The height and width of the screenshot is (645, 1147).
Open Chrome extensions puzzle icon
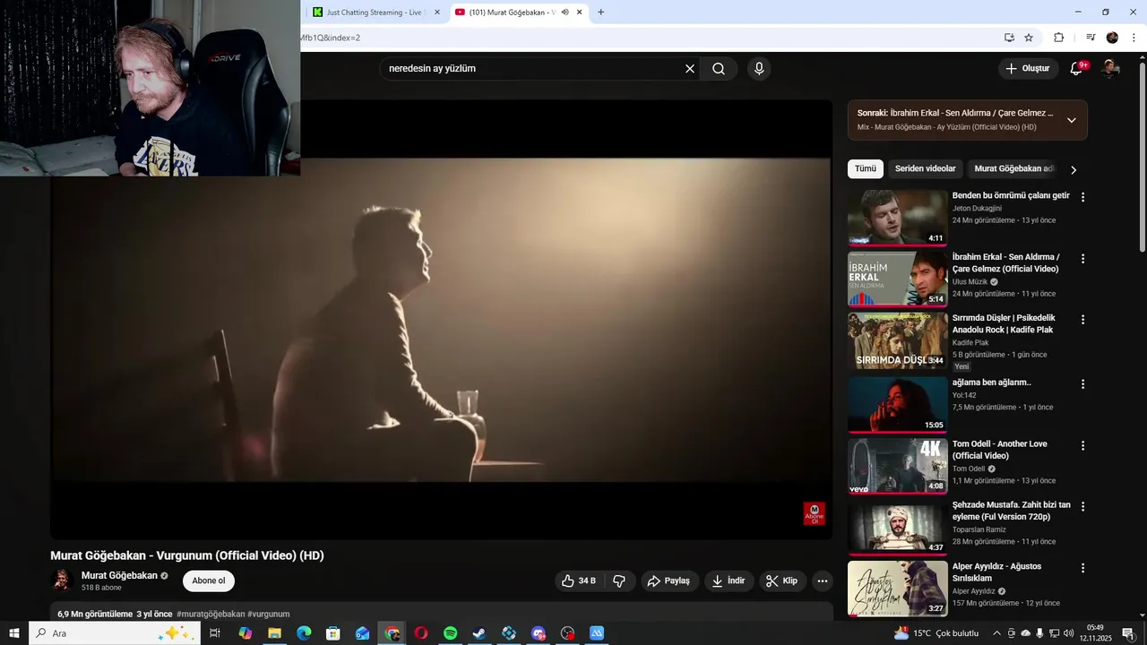[x=1059, y=38]
